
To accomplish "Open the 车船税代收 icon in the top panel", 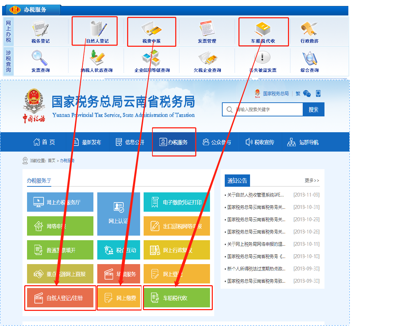I will pyautogui.click(x=263, y=32).
